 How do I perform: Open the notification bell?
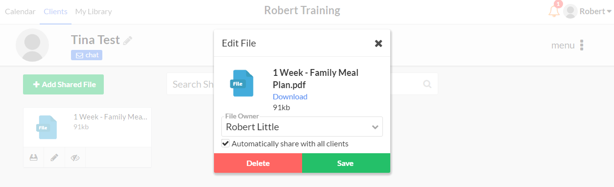coord(554,11)
